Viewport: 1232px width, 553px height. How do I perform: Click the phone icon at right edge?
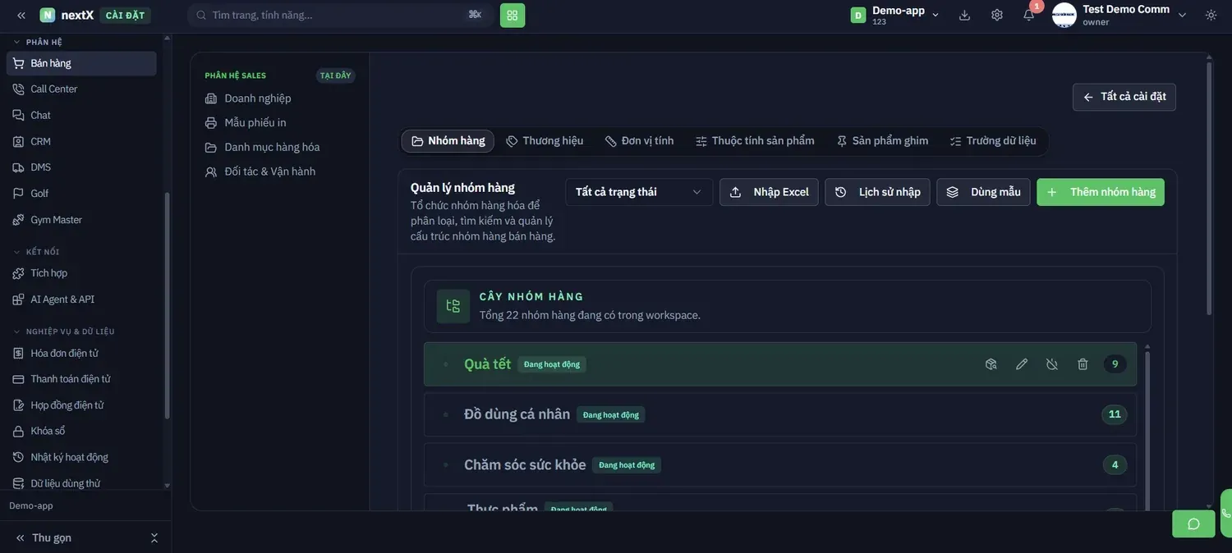pyautogui.click(x=1226, y=514)
